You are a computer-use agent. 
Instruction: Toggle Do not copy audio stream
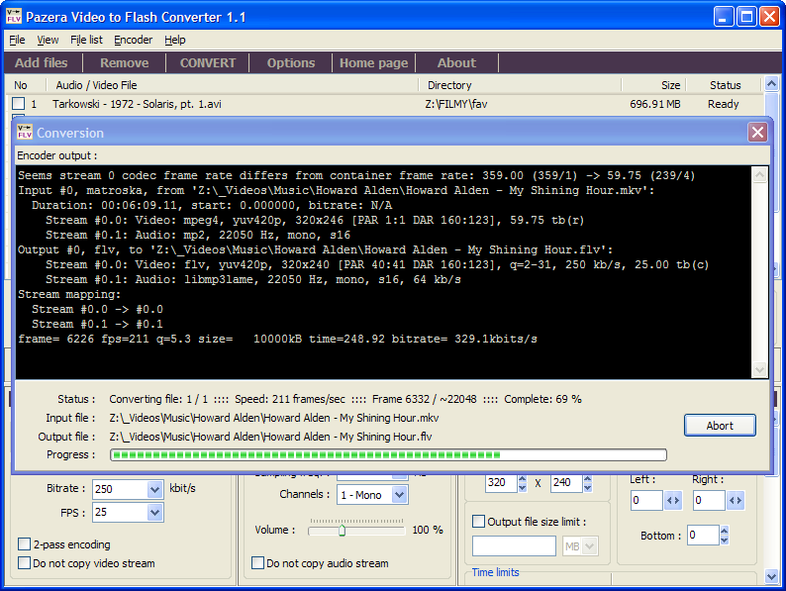(x=257, y=563)
